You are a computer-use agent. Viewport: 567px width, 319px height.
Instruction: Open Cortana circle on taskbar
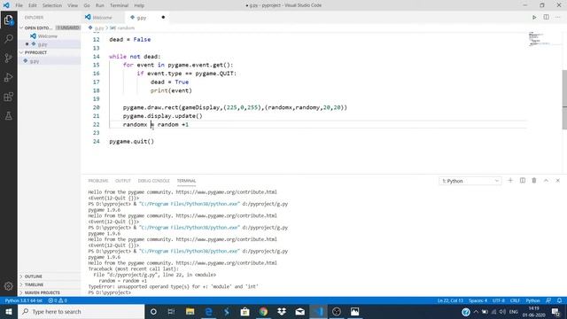coord(153,311)
